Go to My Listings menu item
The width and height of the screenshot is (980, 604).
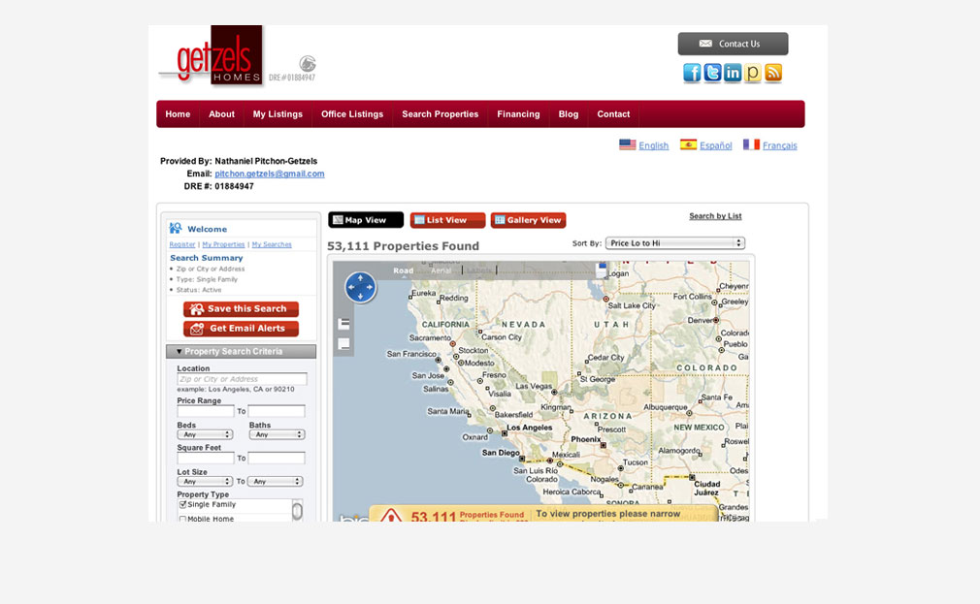coord(278,114)
